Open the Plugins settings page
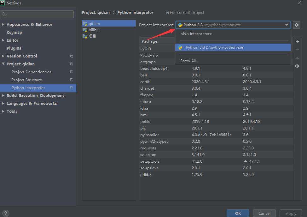The width and height of the screenshot is (307, 217). 14,48
